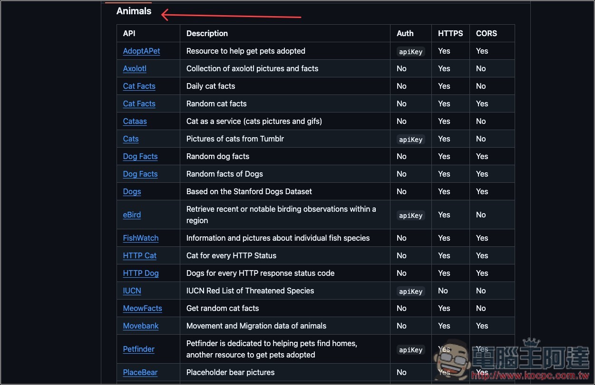This screenshot has height=385, width=595.
Task: Follow the Cataas link
Action: pyautogui.click(x=135, y=122)
